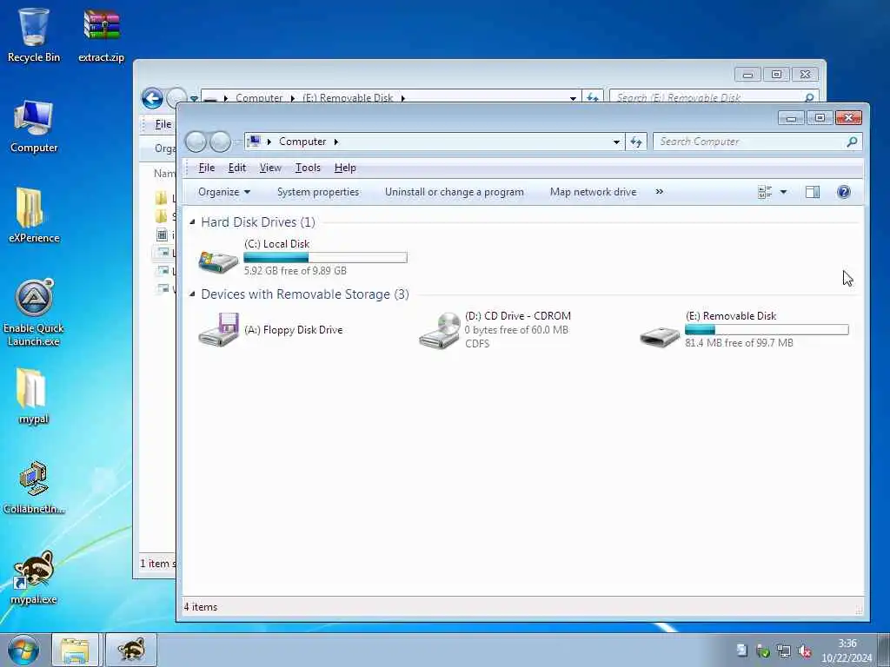
Task: Toggle the preview pane icon
Action: coord(813,192)
